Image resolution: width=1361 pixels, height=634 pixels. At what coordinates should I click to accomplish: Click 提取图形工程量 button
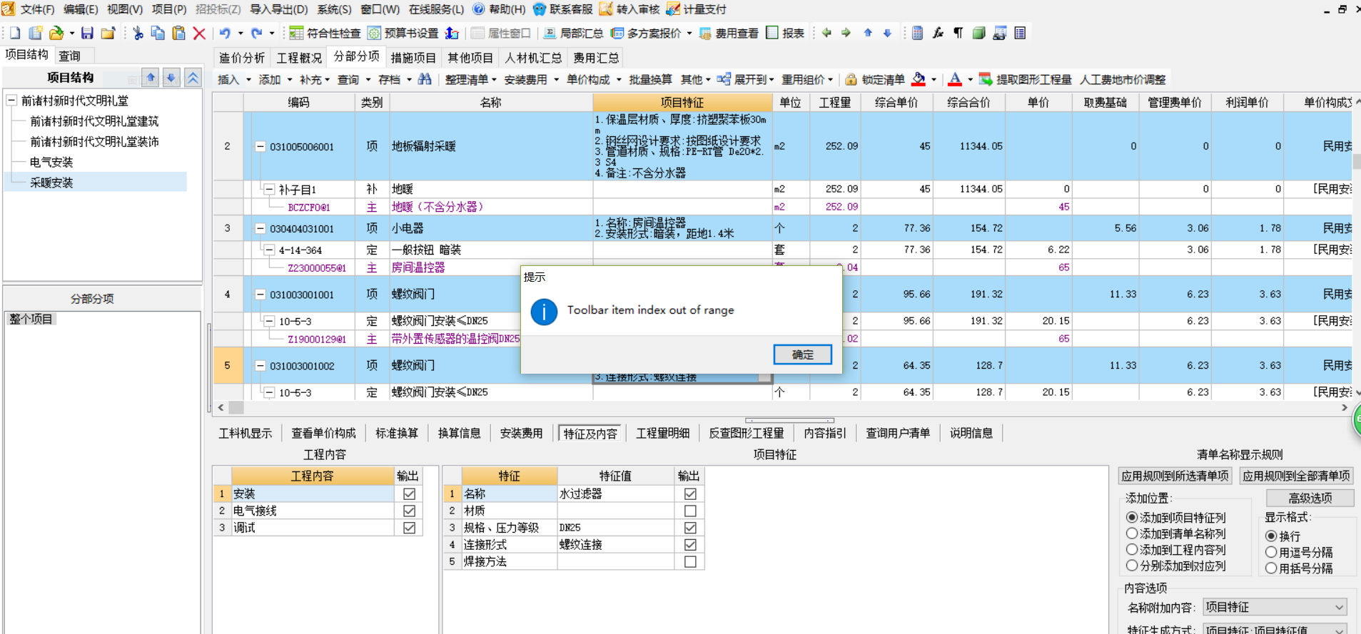click(x=1026, y=79)
